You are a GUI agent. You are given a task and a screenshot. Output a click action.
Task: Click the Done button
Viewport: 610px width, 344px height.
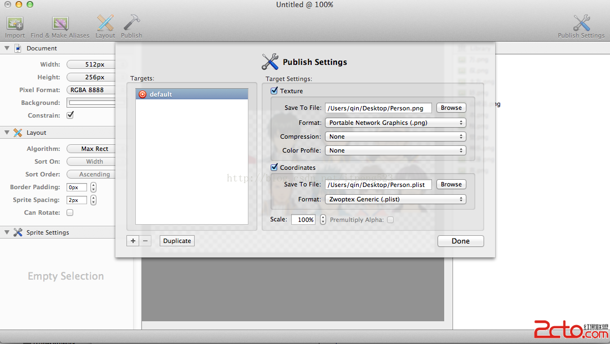pyautogui.click(x=460, y=241)
